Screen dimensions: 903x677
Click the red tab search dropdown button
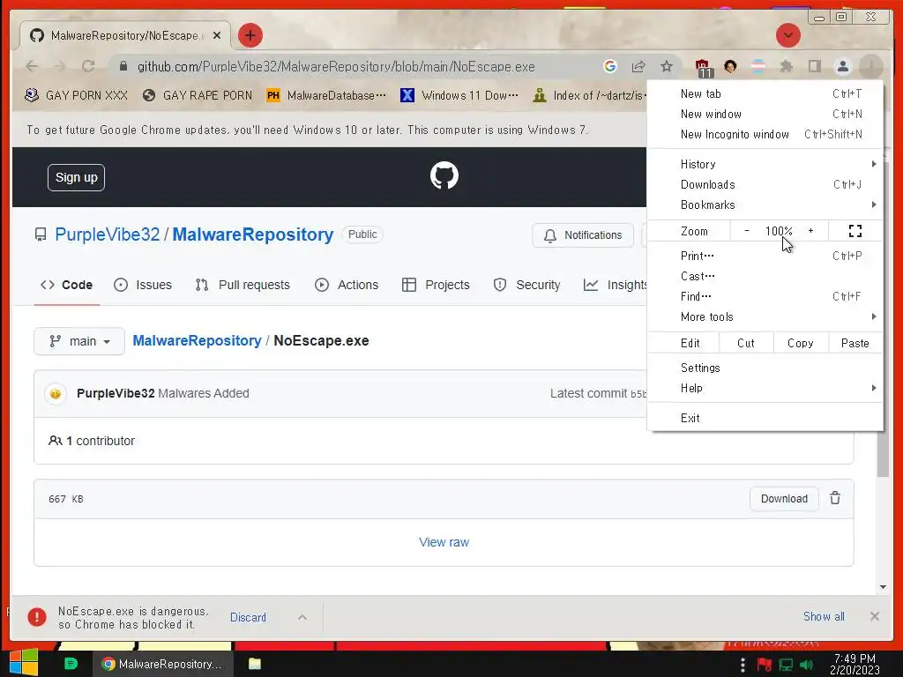(787, 35)
